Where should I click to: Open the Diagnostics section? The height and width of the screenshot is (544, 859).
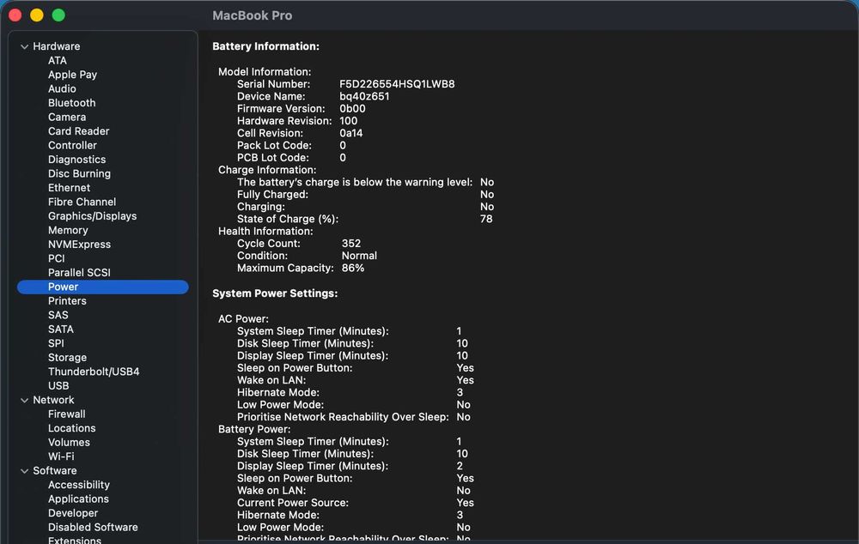(76, 160)
